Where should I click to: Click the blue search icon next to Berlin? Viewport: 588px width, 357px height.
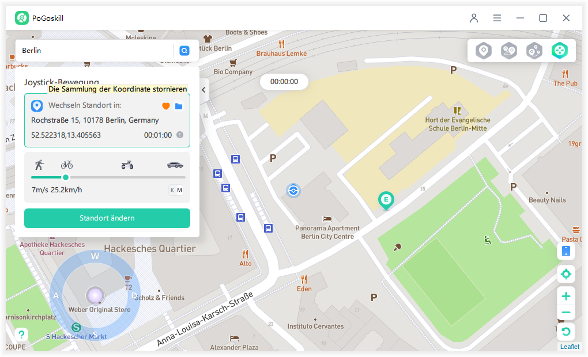click(x=184, y=51)
